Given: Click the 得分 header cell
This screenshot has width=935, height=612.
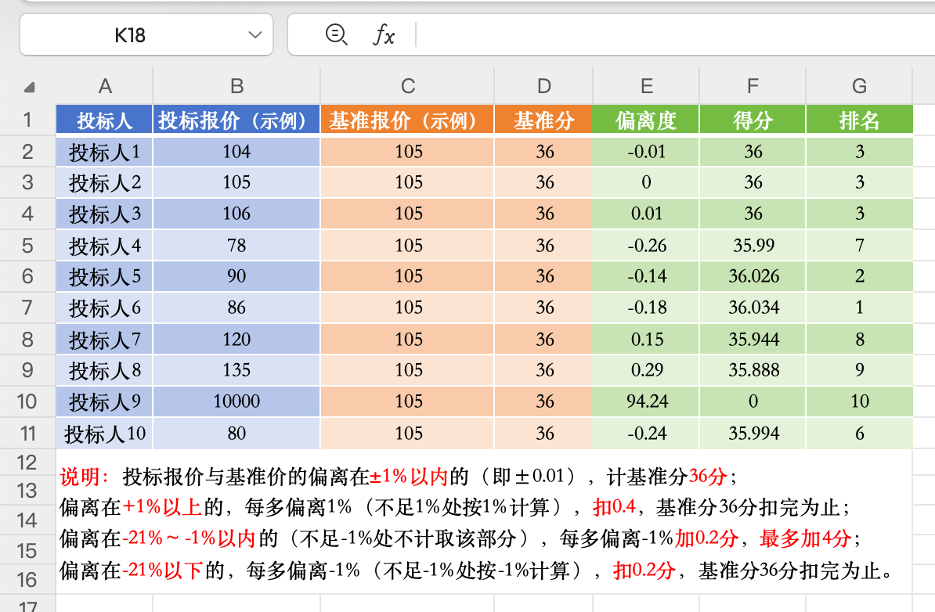Looking at the screenshot, I should pos(753,120).
